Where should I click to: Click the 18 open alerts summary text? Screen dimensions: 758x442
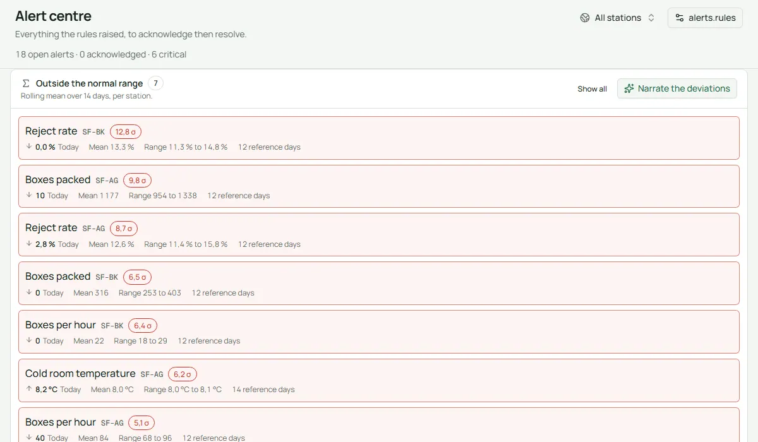tap(45, 54)
